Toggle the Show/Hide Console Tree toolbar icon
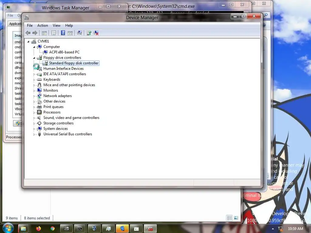Screen dimensions: 311x233 click(44, 33)
